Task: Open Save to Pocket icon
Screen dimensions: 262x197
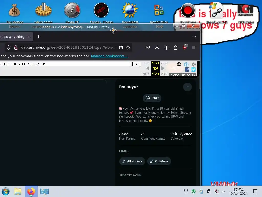Action: click(x=148, y=47)
